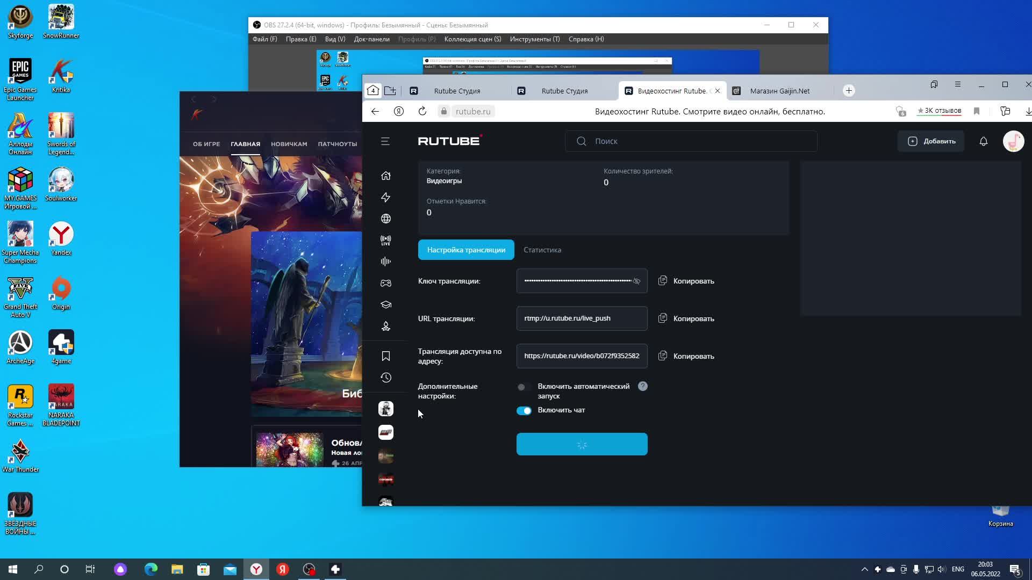Image resolution: width=1032 pixels, height=580 pixels.
Task: Open the gaming controller sidebar icon
Action: (x=385, y=283)
